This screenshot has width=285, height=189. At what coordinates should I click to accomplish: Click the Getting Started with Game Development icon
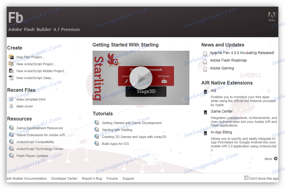click(x=97, y=123)
